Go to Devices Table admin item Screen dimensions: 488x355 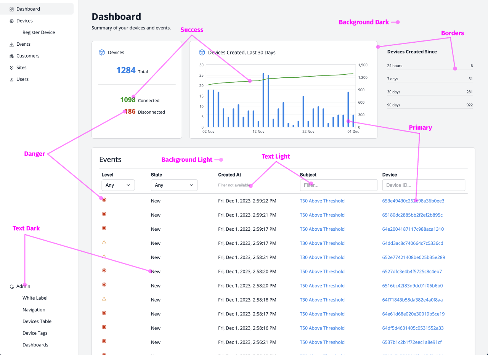[x=37, y=321]
